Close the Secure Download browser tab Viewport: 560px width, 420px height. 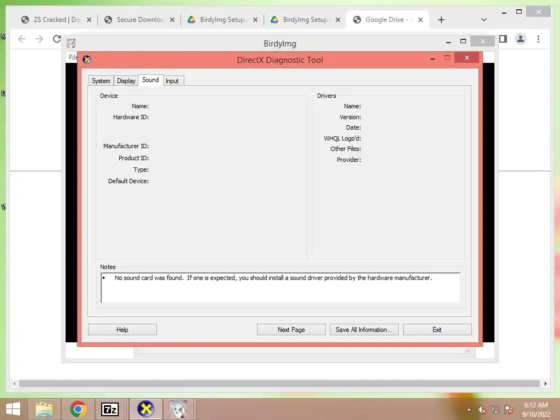point(172,20)
